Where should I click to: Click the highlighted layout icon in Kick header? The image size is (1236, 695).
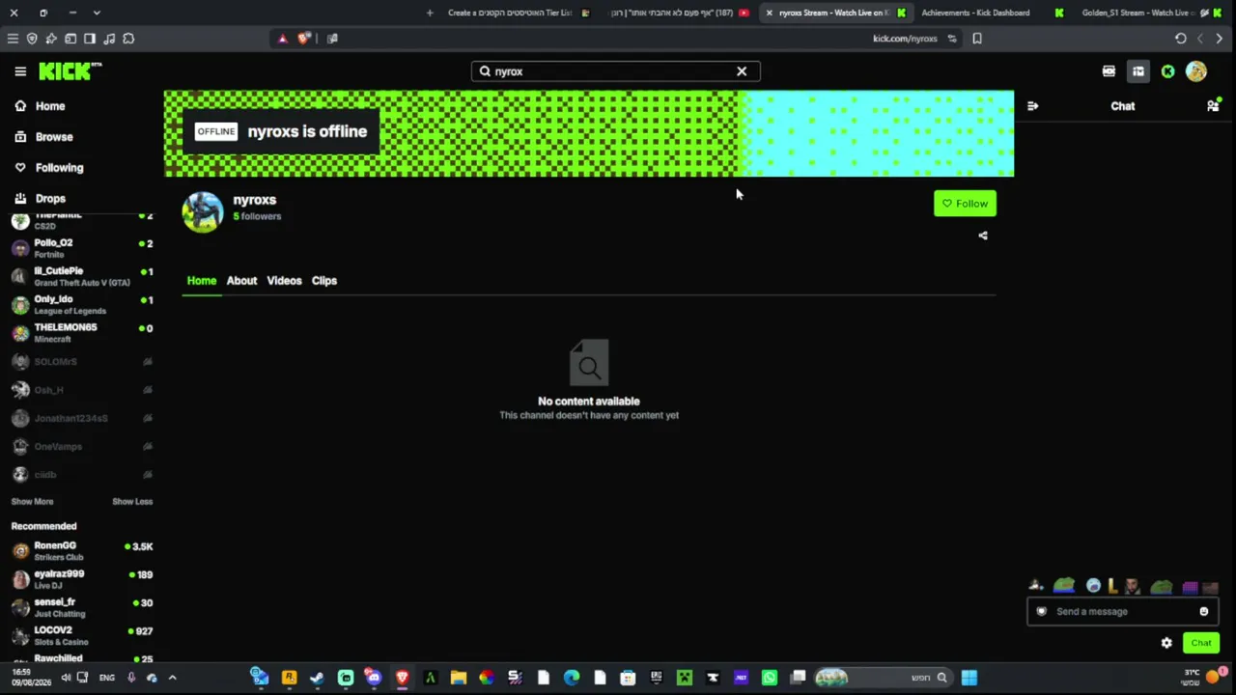(1138, 71)
